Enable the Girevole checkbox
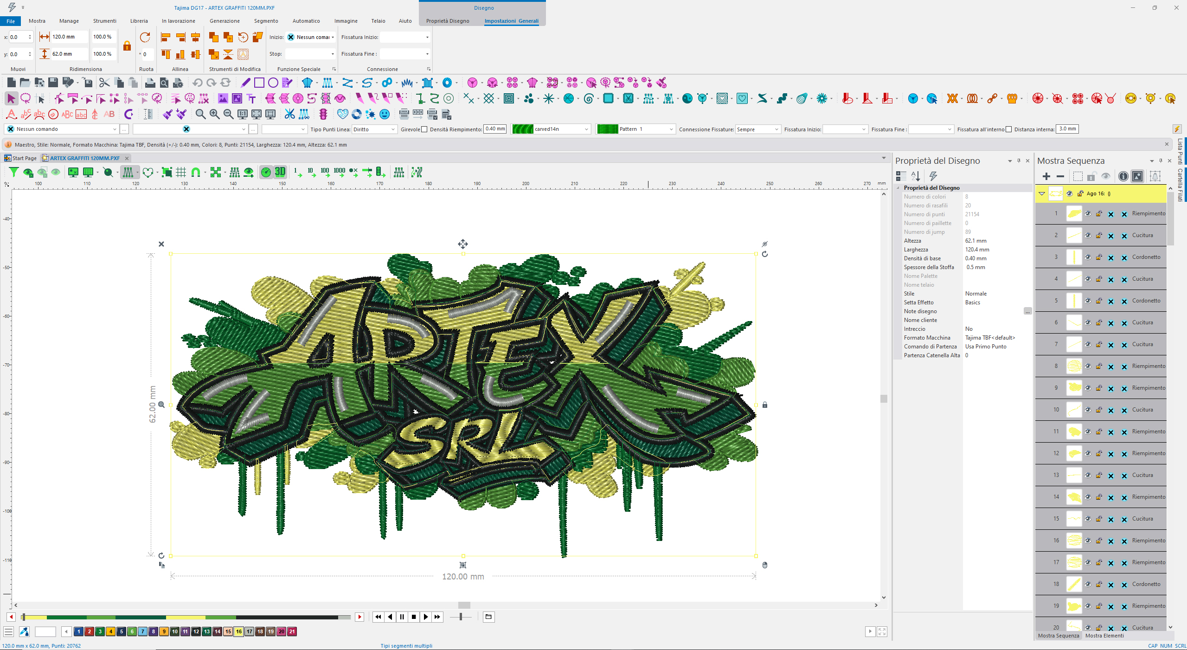Image resolution: width=1187 pixels, height=650 pixels. click(x=424, y=129)
